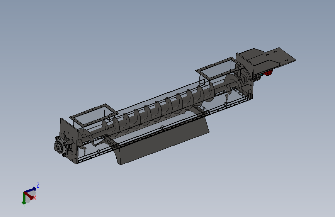Select the left end plate of the conveyor
Screen dimensions: 335x217
coord(69,141)
